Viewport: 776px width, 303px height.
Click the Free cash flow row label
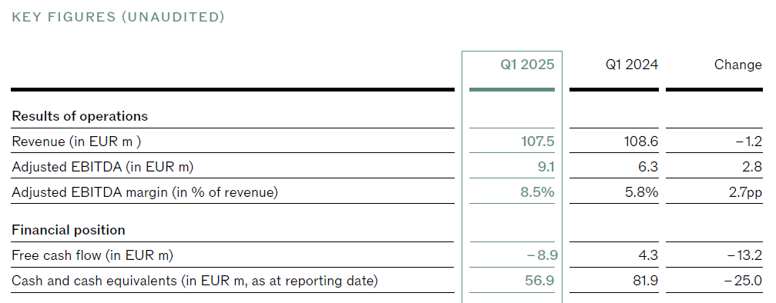pos(92,255)
